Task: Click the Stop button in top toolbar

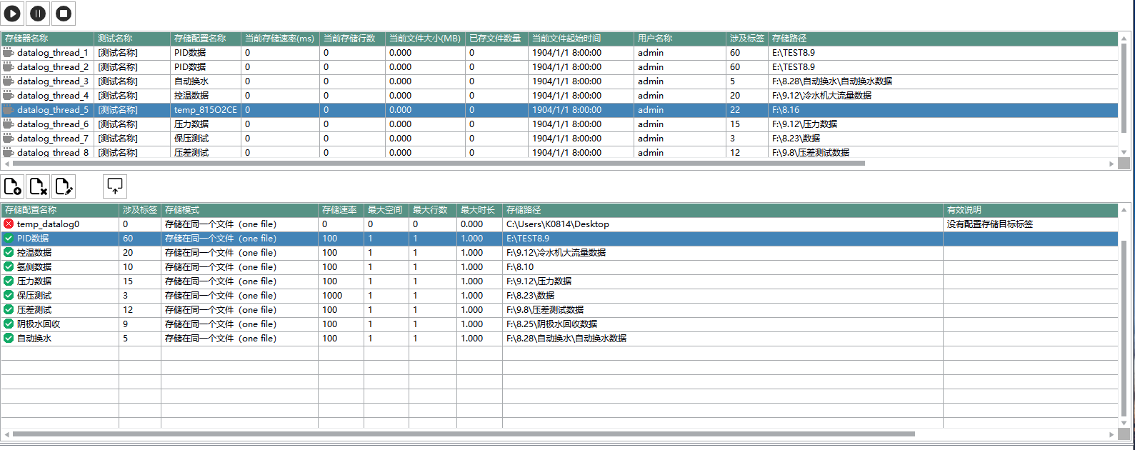Action: [64, 14]
